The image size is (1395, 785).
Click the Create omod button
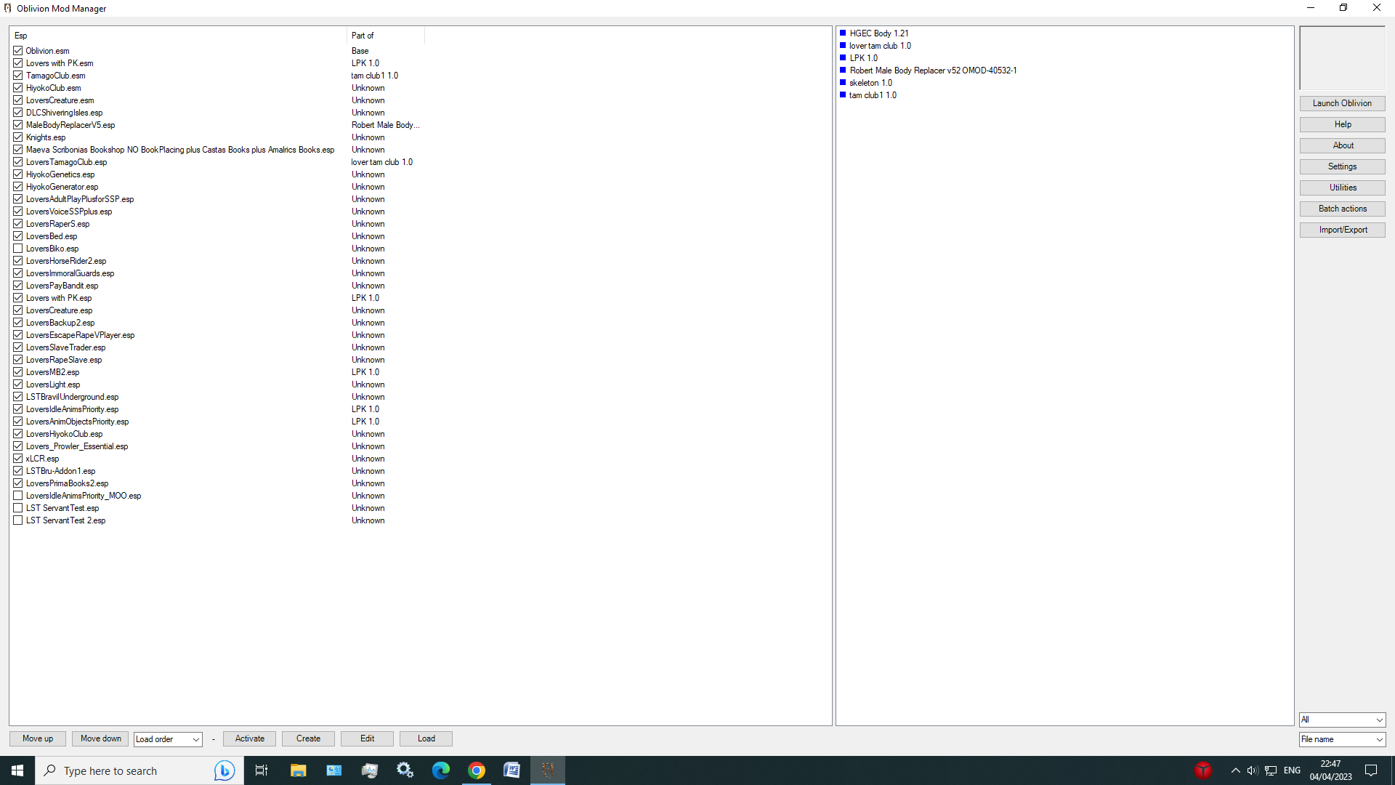coord(308,738)
